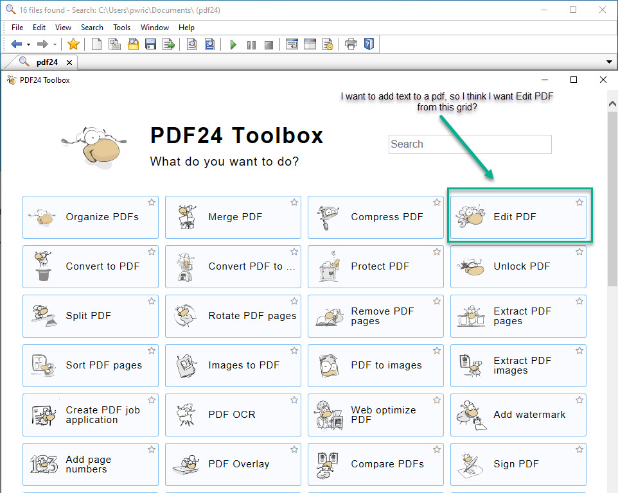The image size is (618, 493).
Task: Click the blue magnifier page icon before Start
Action: pos(209,44)
